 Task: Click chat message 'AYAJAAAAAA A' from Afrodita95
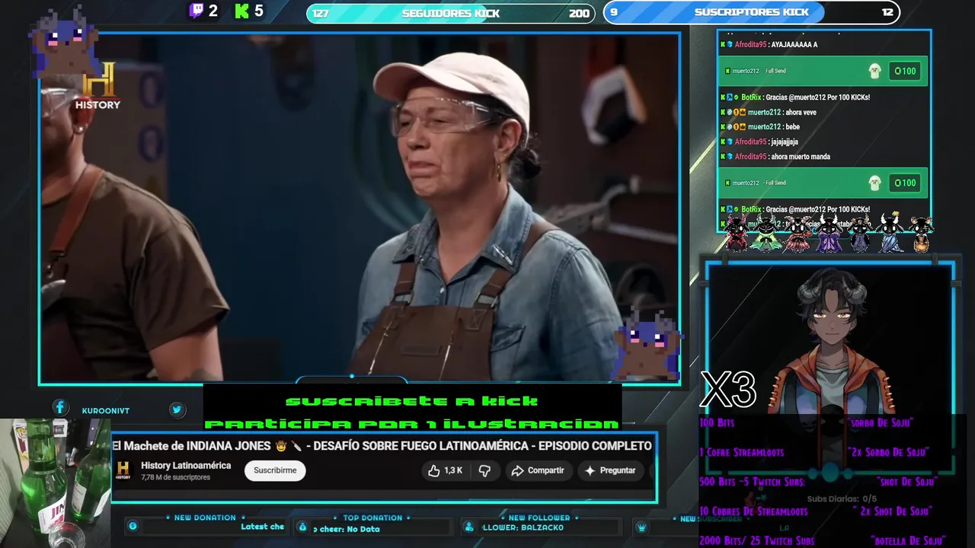pos(770,45)
